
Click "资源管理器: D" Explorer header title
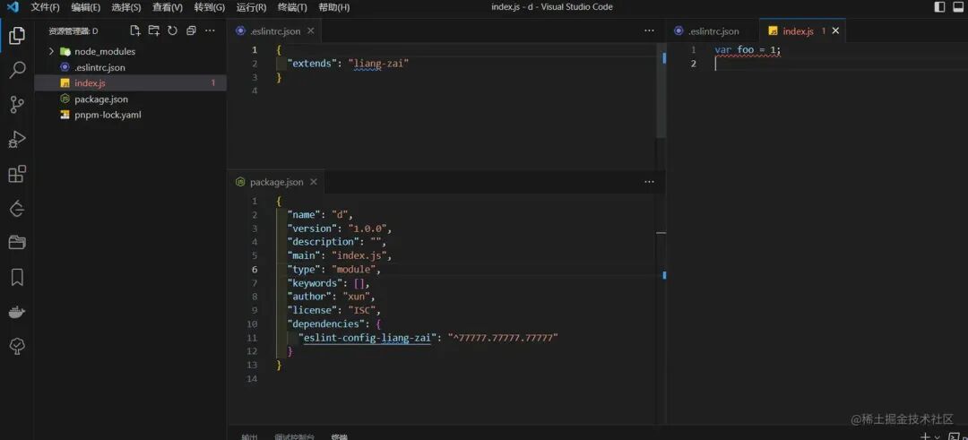point(73,30)
